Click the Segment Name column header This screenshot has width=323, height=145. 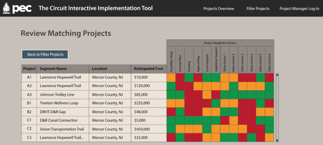pos(63,69)
